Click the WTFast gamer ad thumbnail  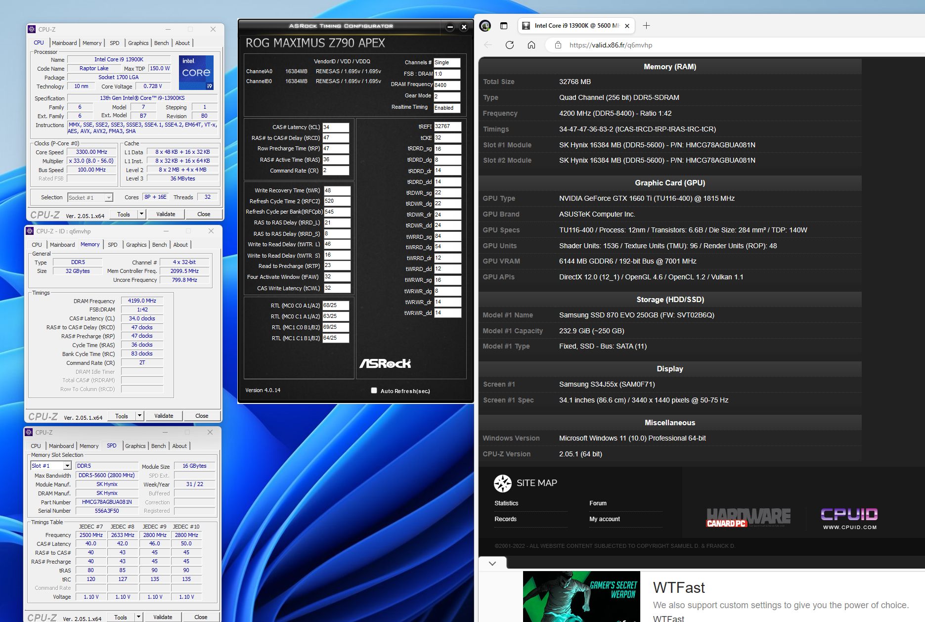[581, 596]
